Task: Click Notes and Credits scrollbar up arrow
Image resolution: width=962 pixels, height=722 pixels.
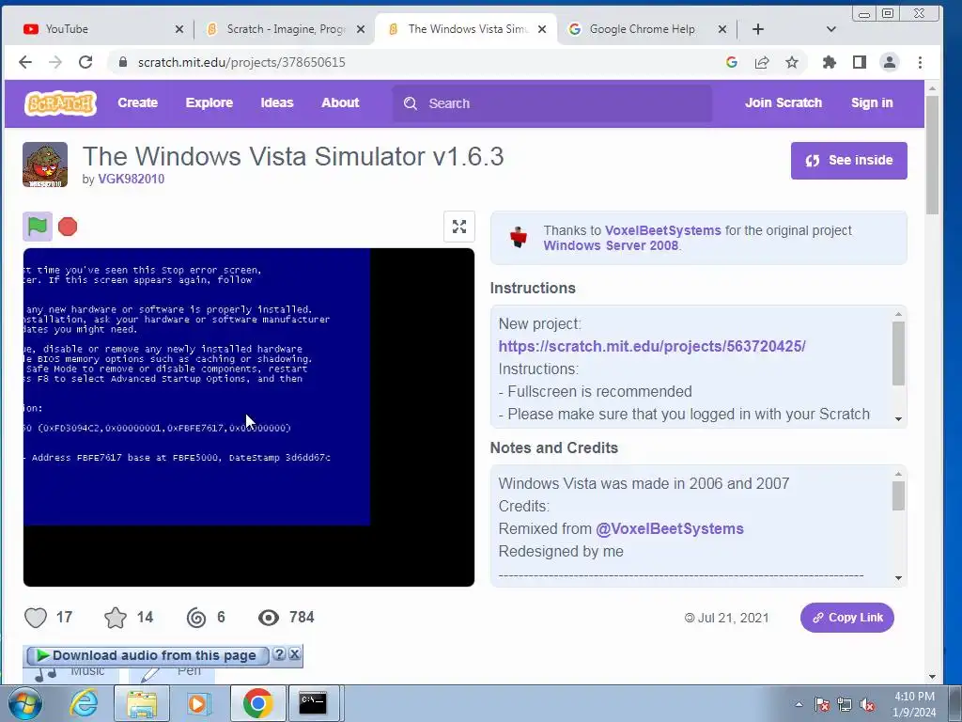Action: point(898,474)
